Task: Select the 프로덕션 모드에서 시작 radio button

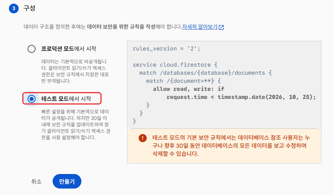Action: (32, 49)
